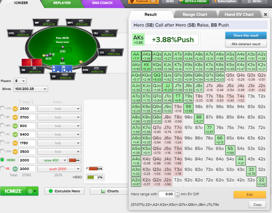The image size is (272, 213).
Task: Click the 400 bet chip near Hero
Action: tap(63, 59)
